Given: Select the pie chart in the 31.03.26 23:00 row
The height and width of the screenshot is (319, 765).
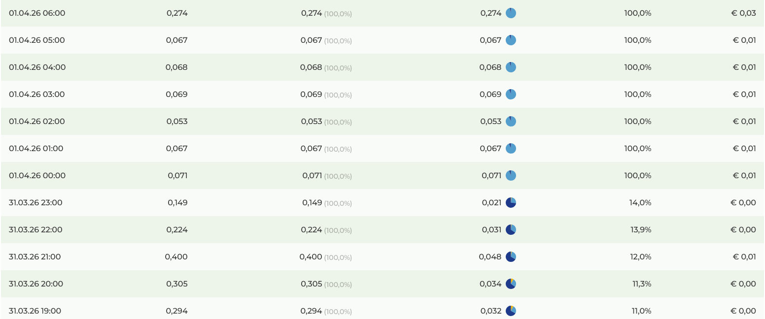Looking at the screenshot, I should tap(511, 203).
